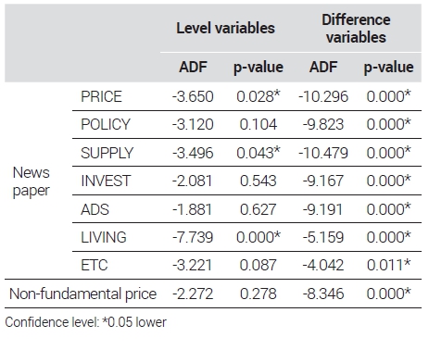Select the POLICY row label
This screenshot has height=350, width=429.
106,124
